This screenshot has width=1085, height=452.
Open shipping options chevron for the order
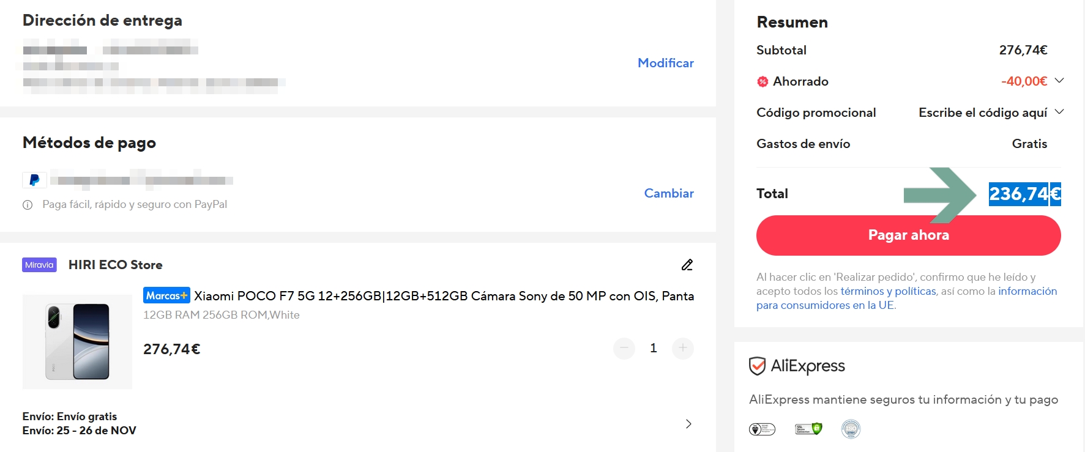(688, 424)
